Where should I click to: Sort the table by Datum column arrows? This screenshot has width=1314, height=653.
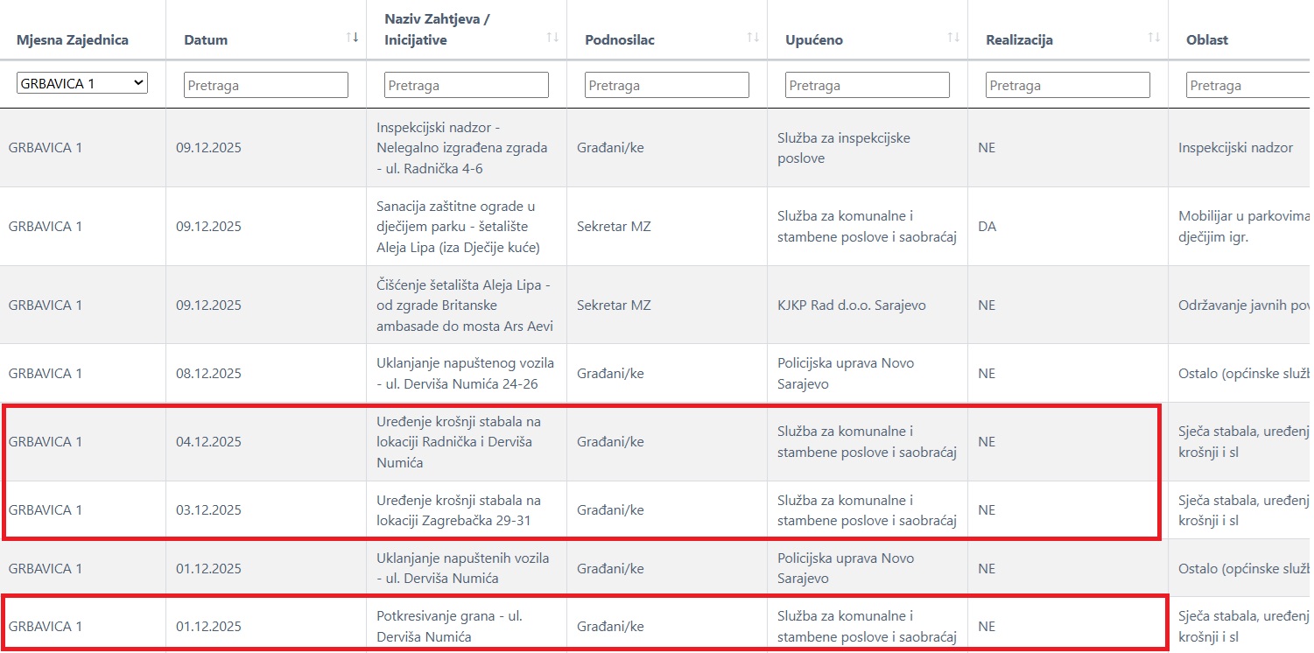(352, 37)
